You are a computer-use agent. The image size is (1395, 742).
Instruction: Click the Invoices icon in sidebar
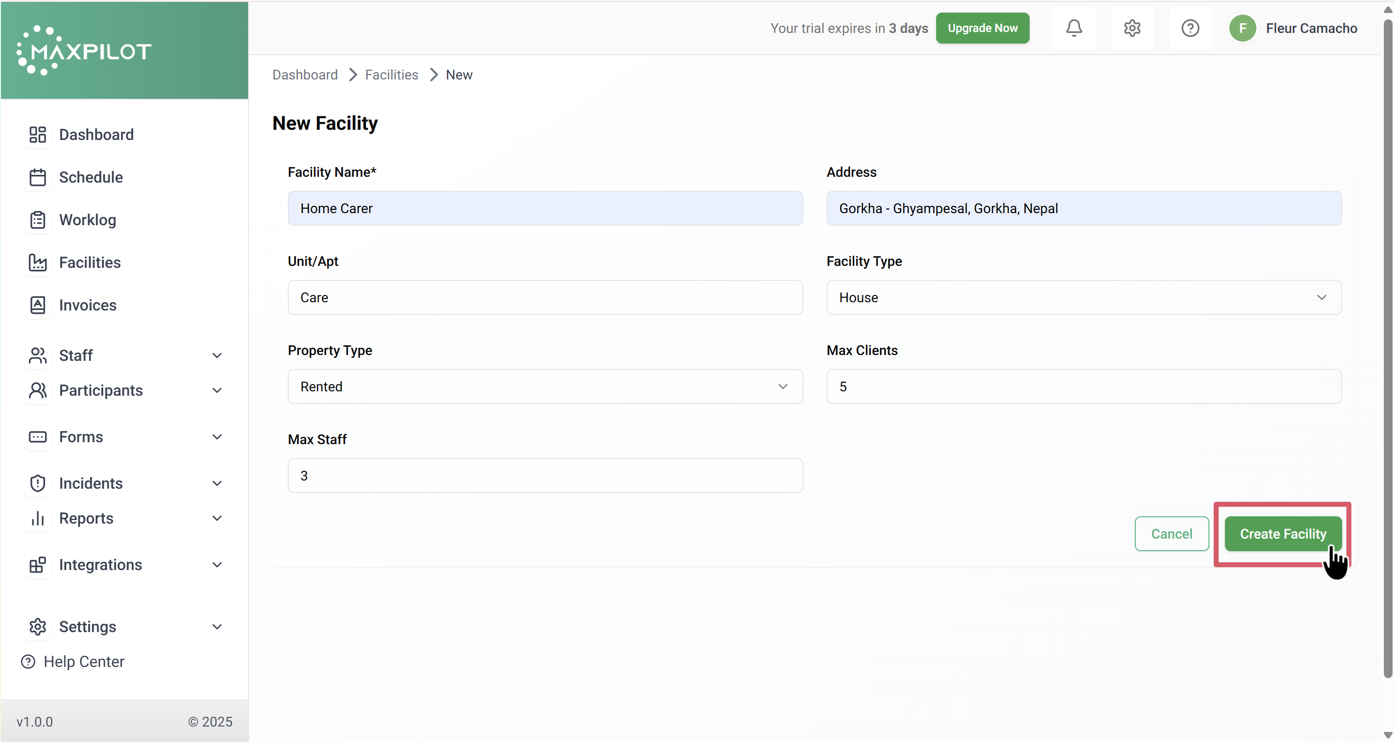tap(37, 305)
